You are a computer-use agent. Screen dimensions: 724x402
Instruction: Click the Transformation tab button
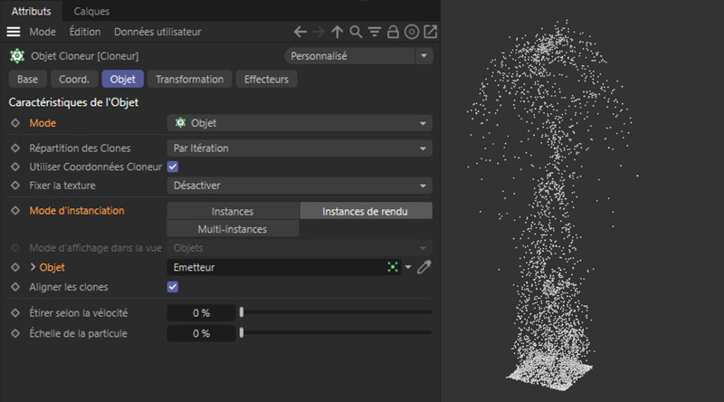tap(189, 79)
